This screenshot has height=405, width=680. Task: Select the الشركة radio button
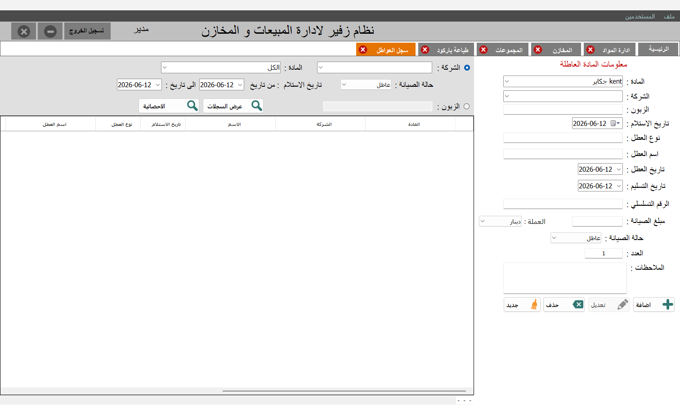pos(467,67)
